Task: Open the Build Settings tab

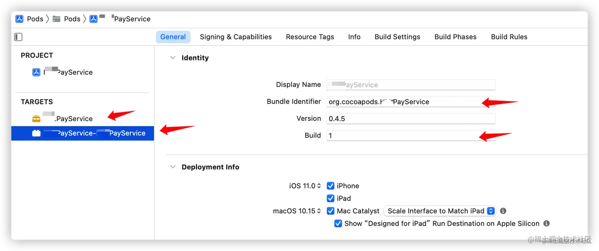Action: point(397,37)
